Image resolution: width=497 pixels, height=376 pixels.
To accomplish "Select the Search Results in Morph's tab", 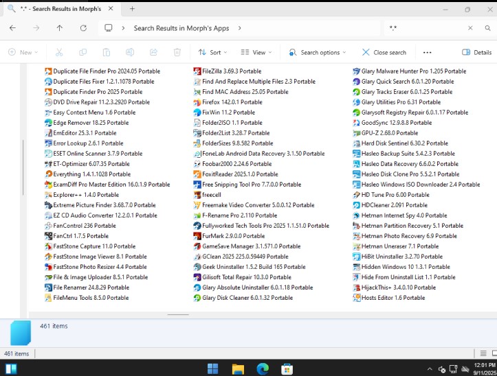I will (x=60, y=9).
